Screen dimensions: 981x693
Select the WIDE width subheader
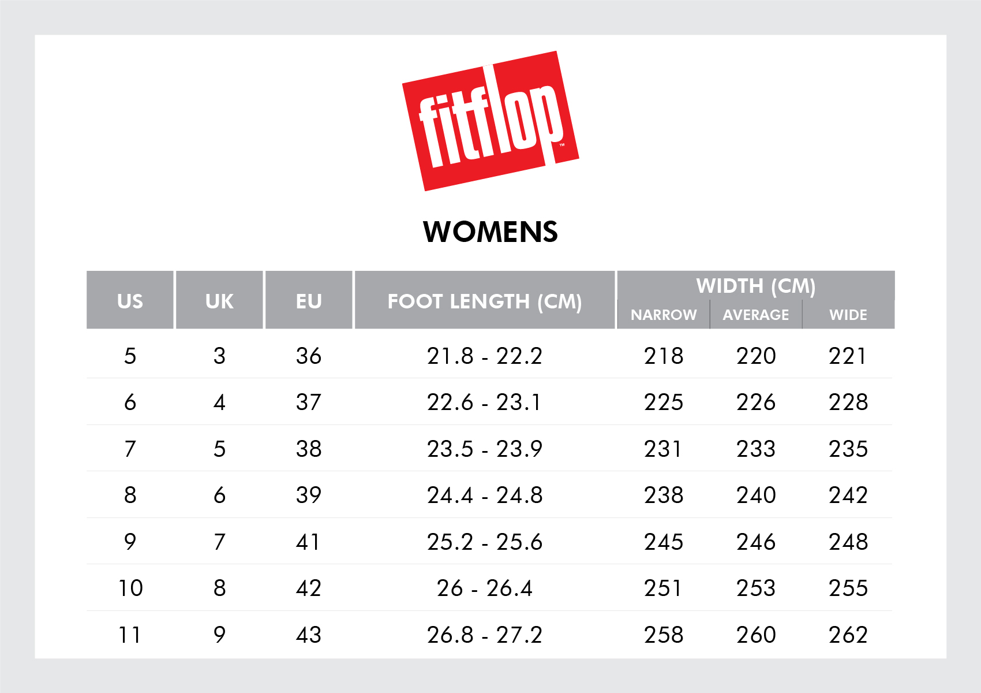pos(848,315)
